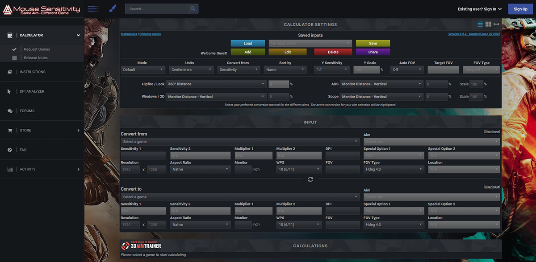
Task: Switch to grid layout view icon
Action: coord(488,24)
